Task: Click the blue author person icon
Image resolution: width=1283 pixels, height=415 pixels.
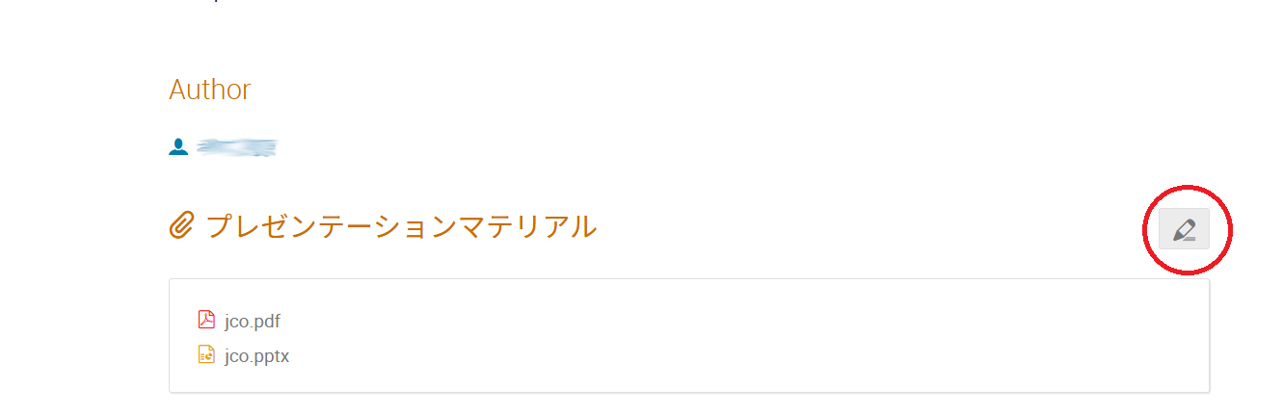Action: coord(178,147)
